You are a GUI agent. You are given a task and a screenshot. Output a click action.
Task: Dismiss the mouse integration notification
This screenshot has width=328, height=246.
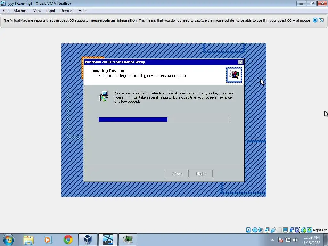pos(315,20)
